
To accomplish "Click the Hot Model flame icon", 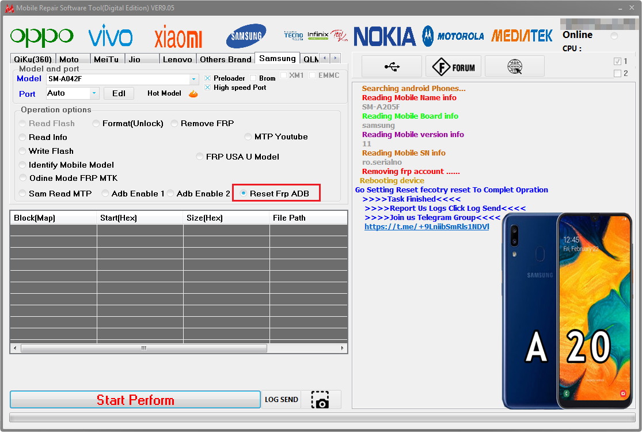I will pyautogui.click(x=193, y=93).
